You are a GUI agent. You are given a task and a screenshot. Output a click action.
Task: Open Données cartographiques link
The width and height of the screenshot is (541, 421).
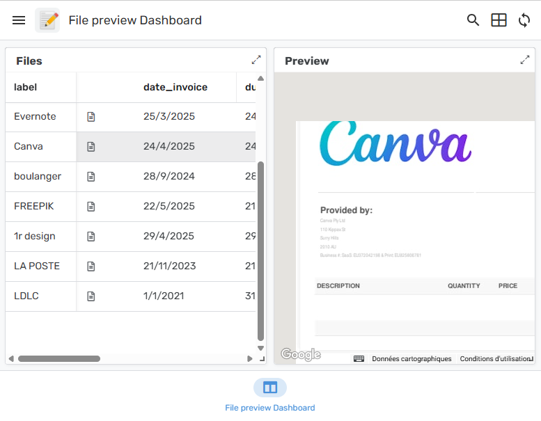pos(411,358)
